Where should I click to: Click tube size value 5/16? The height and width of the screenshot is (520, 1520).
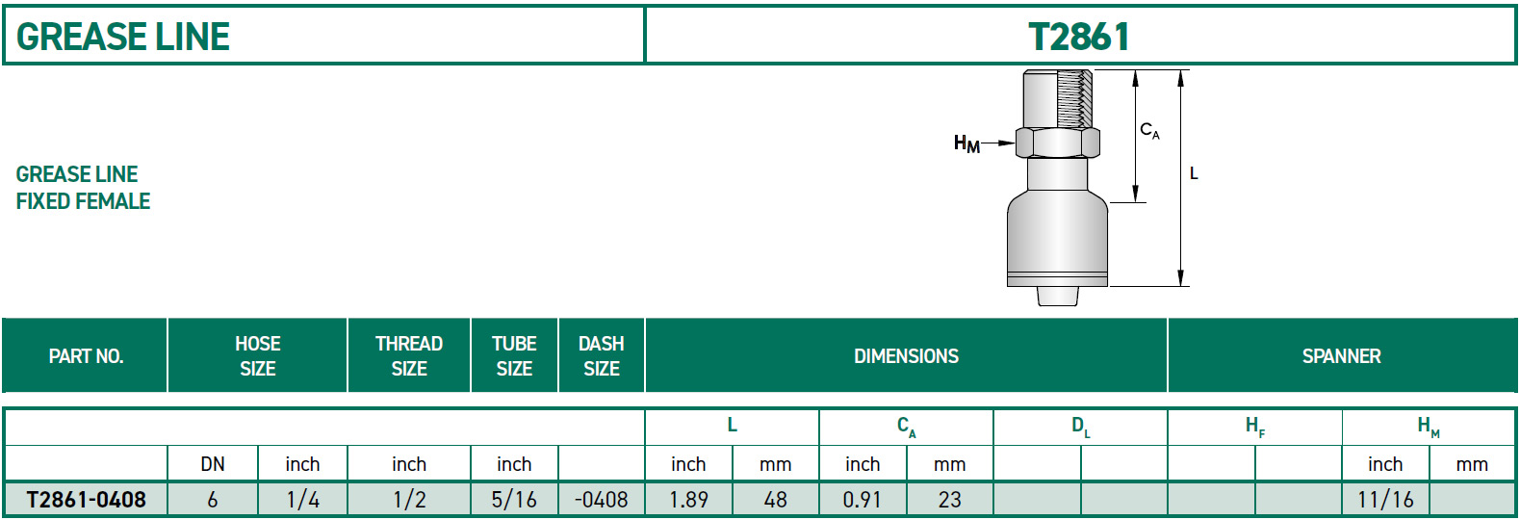click(514, 500)
